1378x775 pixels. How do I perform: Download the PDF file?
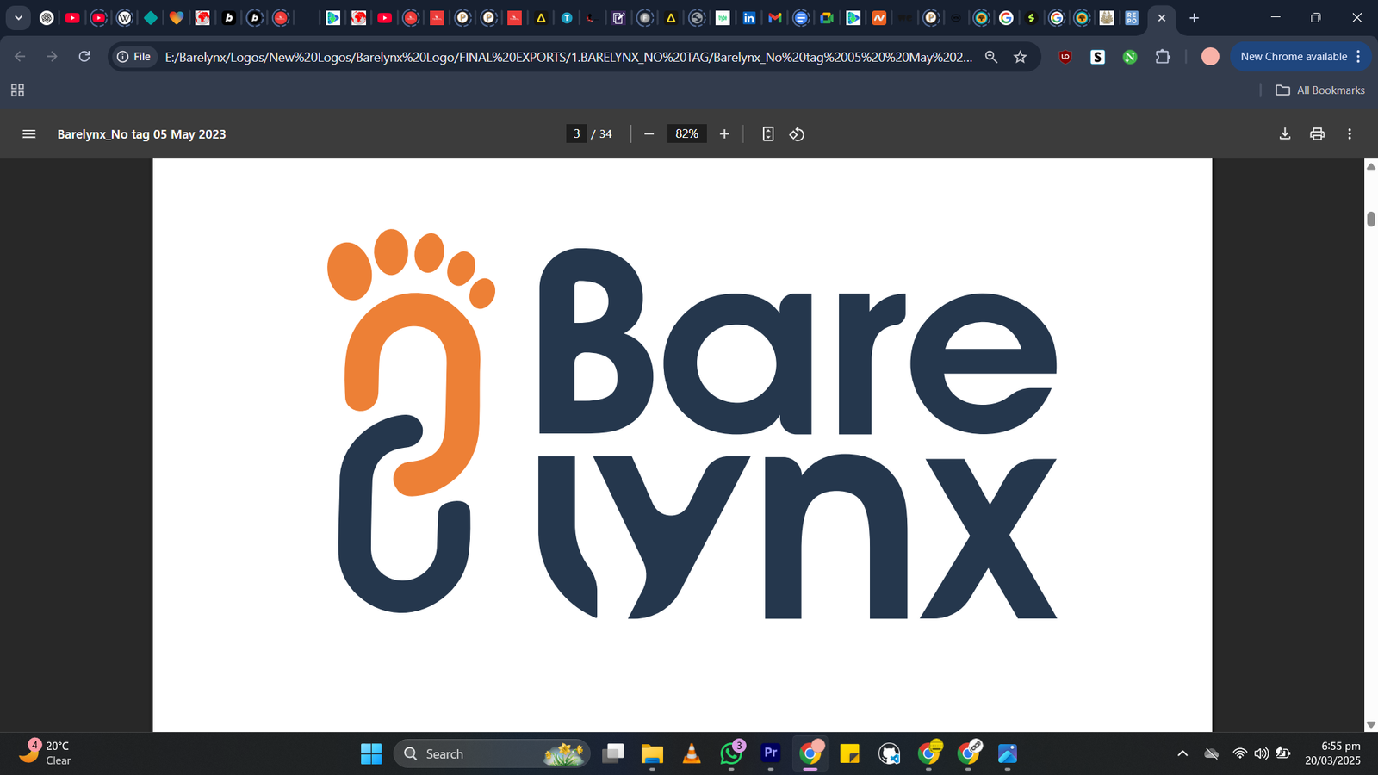[1285, 134]
